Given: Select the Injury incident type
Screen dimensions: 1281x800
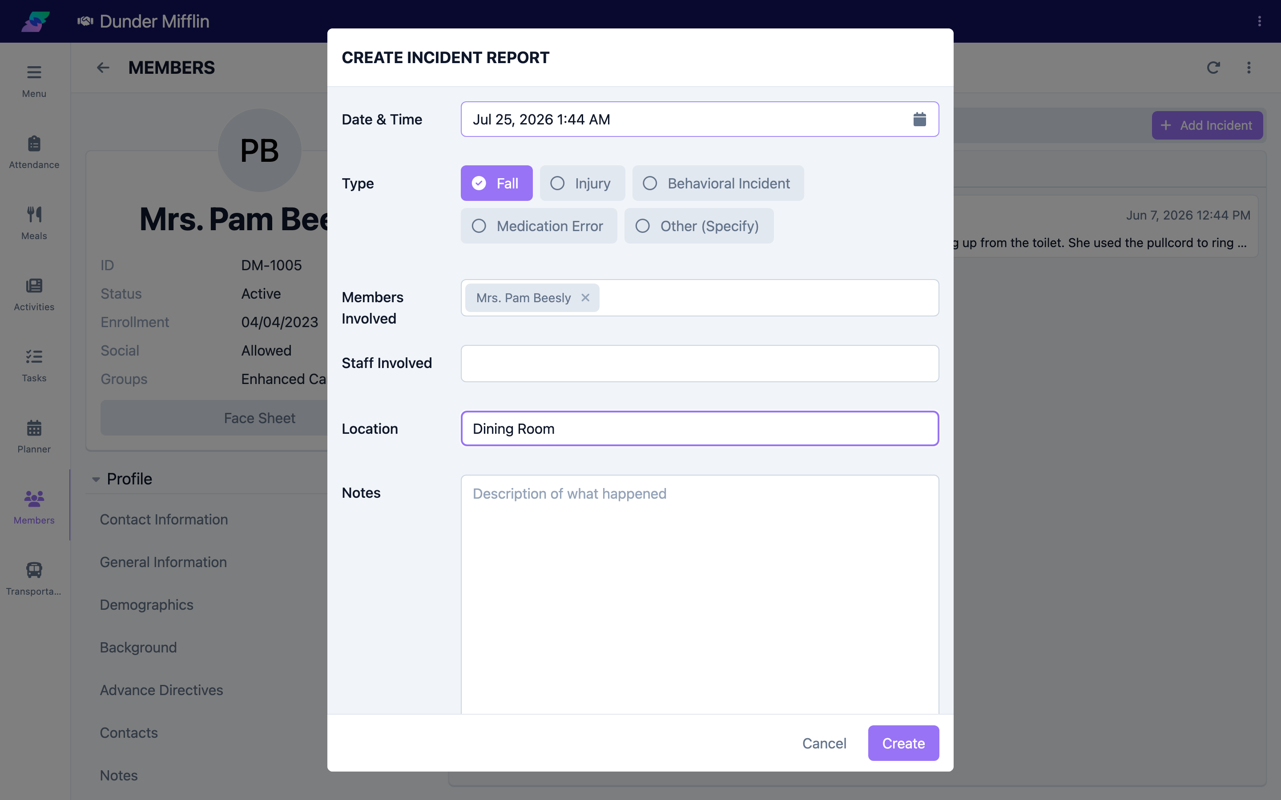Looking at the screenshot, I should [x=582, y=183].
